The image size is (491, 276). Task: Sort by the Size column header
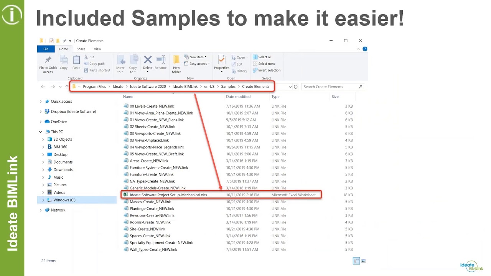pyautogui.click(x=335, y=97)
